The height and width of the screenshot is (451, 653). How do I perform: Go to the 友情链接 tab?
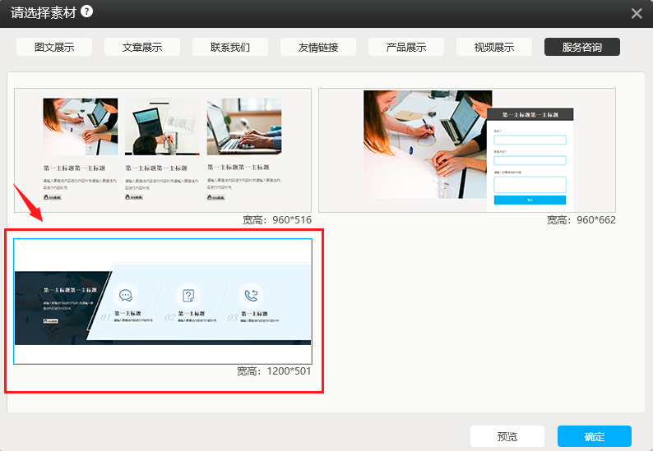[x=318, y=47]
